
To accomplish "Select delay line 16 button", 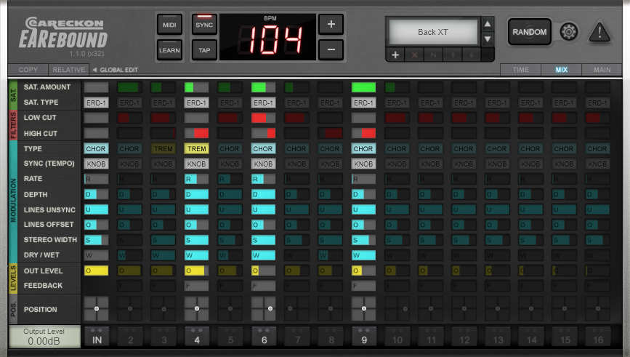I will pyautogui.click(x=598, y=337).
